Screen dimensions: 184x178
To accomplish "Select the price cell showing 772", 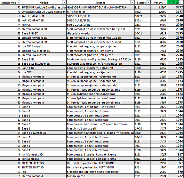I will coord(175,176).
